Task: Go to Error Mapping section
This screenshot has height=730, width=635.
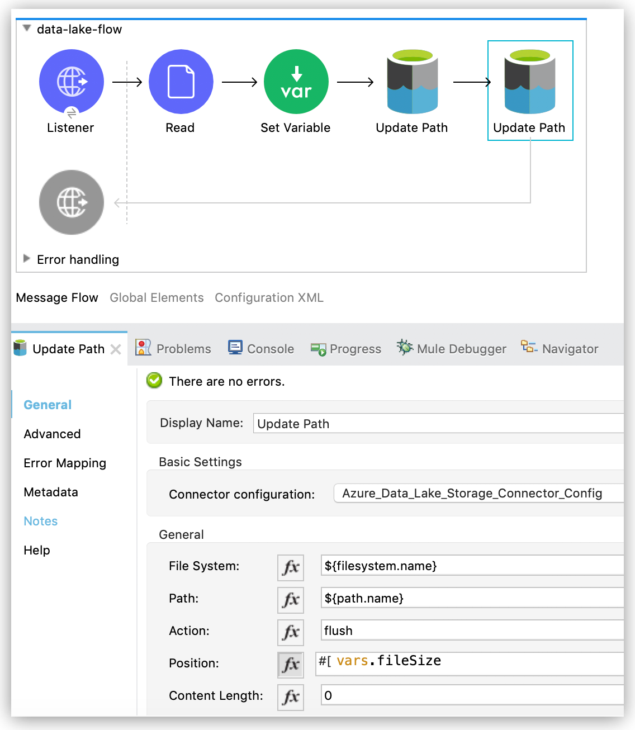Action: coord(65,463)
